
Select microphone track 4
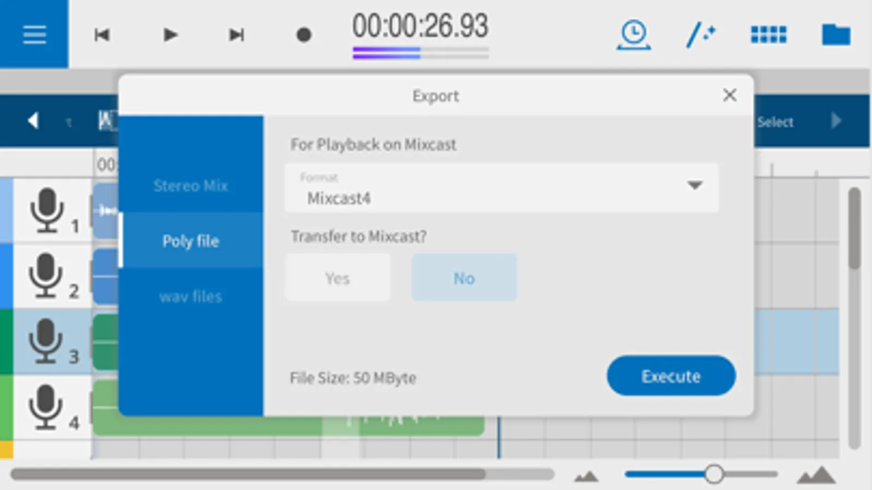[52, 407]
